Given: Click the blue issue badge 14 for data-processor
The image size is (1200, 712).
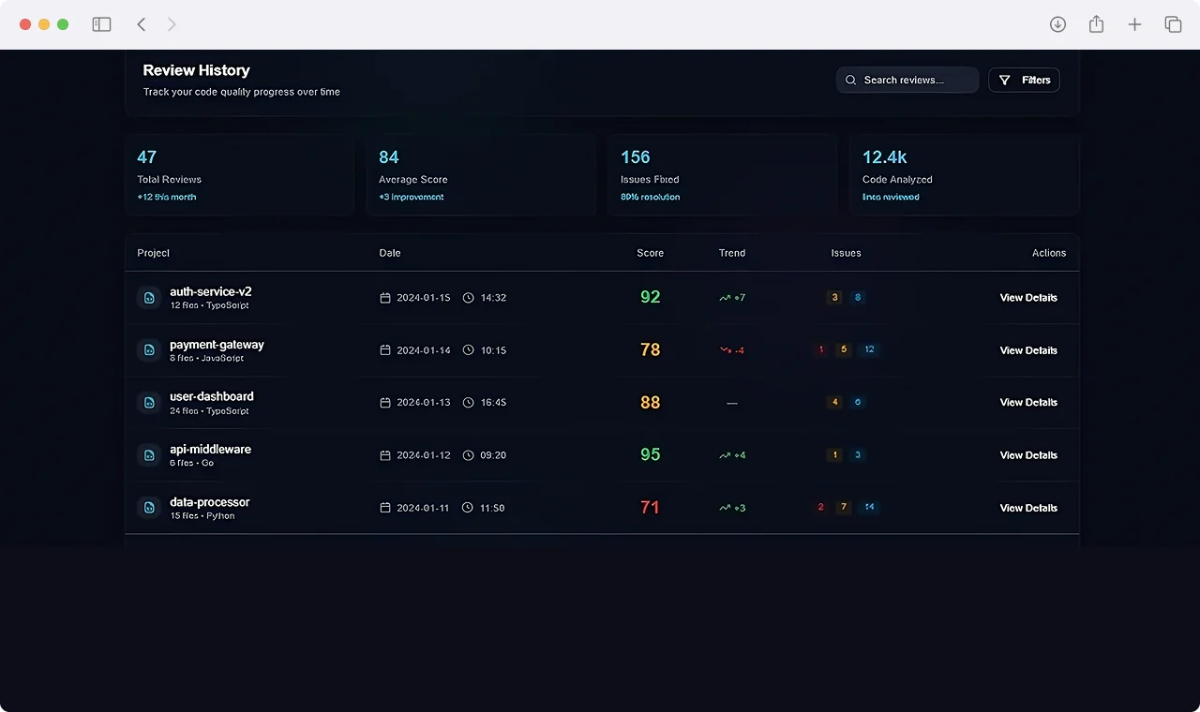Looking at the screenshot, I should [x=869, y=507].
